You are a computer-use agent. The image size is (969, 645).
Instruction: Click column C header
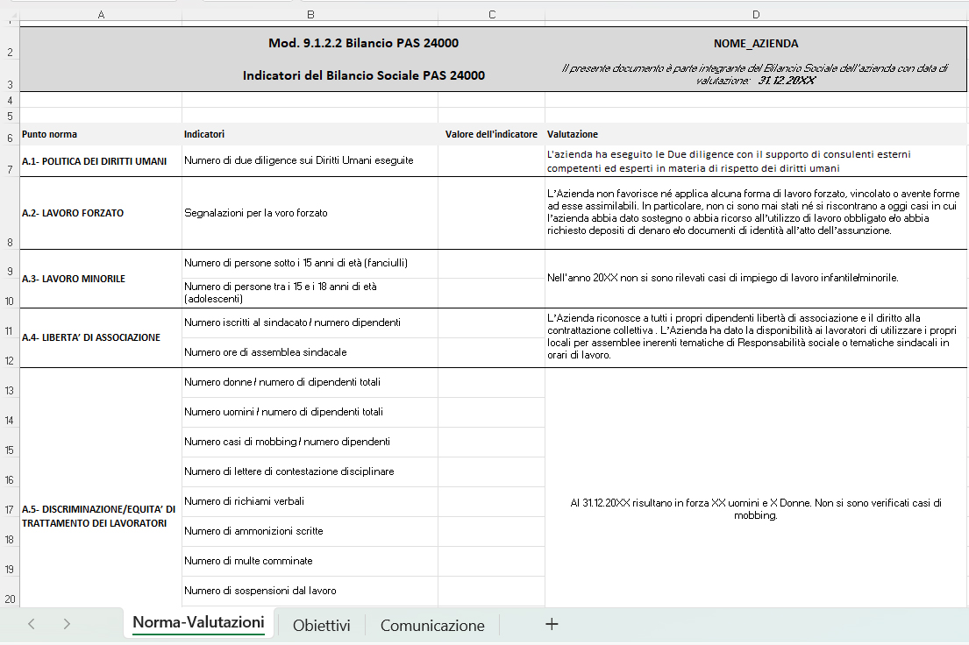click(491, 14)
